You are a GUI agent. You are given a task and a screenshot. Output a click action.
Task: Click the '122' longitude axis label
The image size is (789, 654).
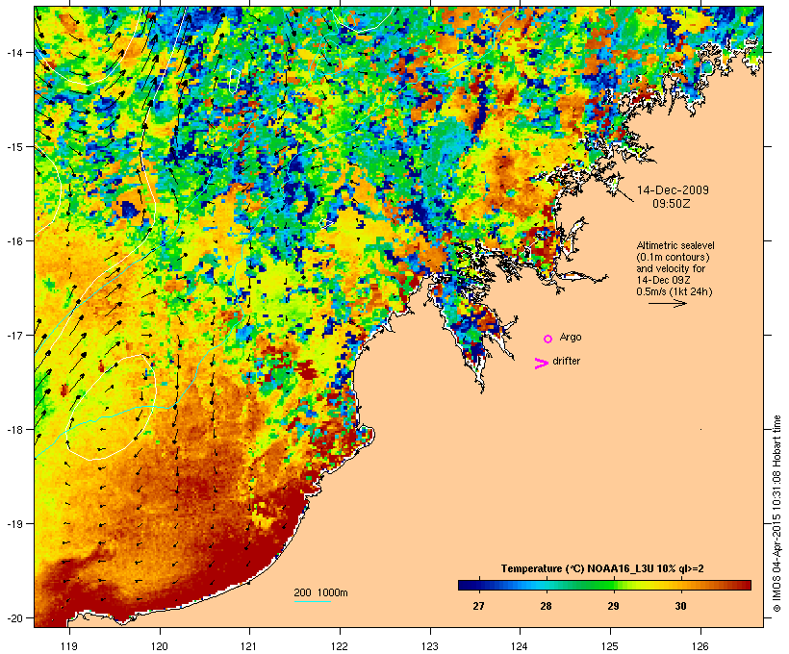pos(340,646)
